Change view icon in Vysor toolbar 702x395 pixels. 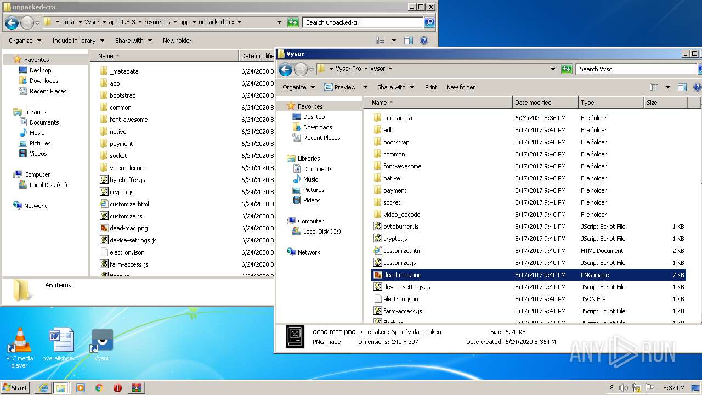click(654, 87)
